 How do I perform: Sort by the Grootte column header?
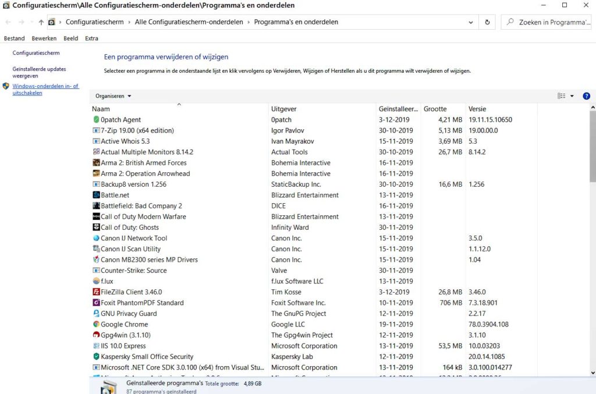(x=443, y=109)
